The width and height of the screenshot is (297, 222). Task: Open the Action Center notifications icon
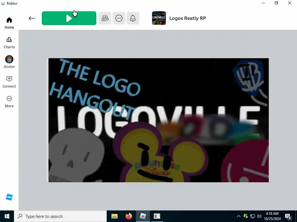coord(288,217)
